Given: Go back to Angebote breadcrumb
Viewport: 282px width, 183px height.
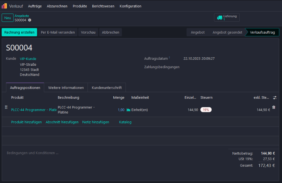Looking at the screenshot, I should pyautogui.click(x=22, y=16).
